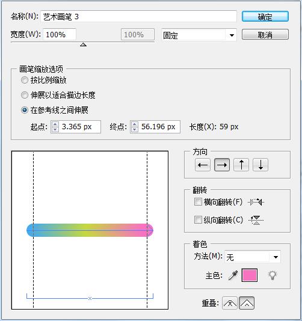The width and height of the screenshot is (302, 321).
Task: Click the pink 主色 color swatch
Action: click(249, 275)
